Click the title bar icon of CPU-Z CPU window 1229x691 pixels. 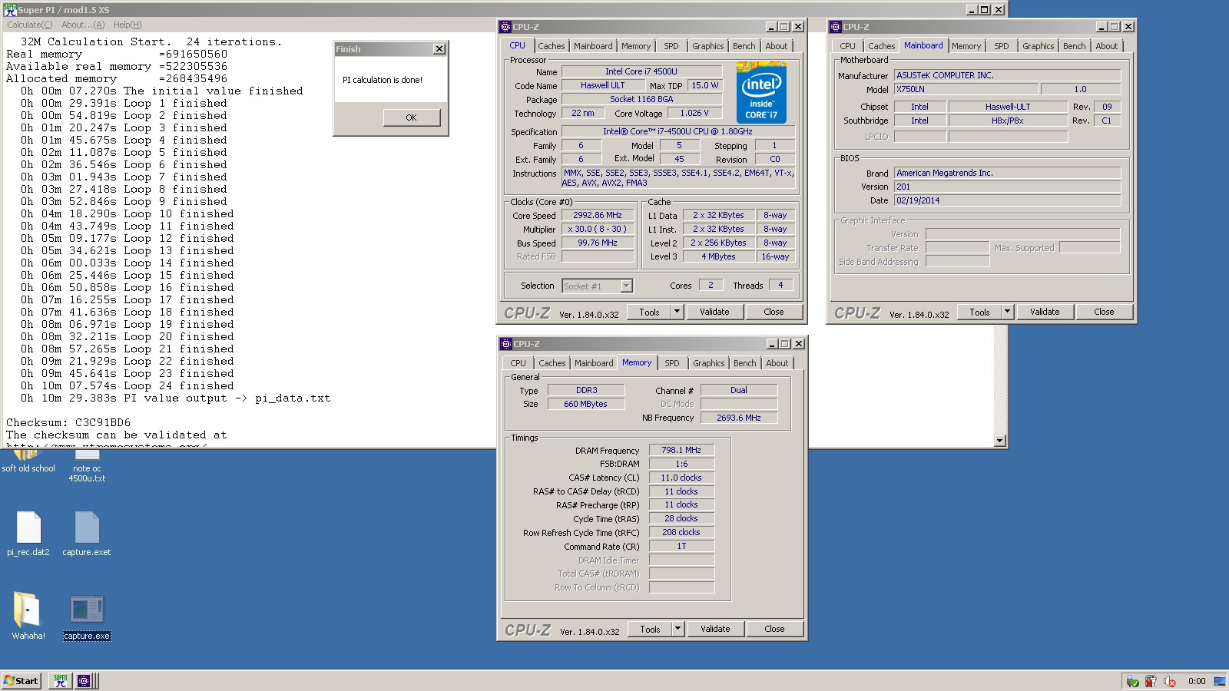(505, 27)
